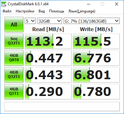Viewport: 124px width, 114px height.
Task: Expand the test size dropdown showing 32GiB
Action: point(50,21)
